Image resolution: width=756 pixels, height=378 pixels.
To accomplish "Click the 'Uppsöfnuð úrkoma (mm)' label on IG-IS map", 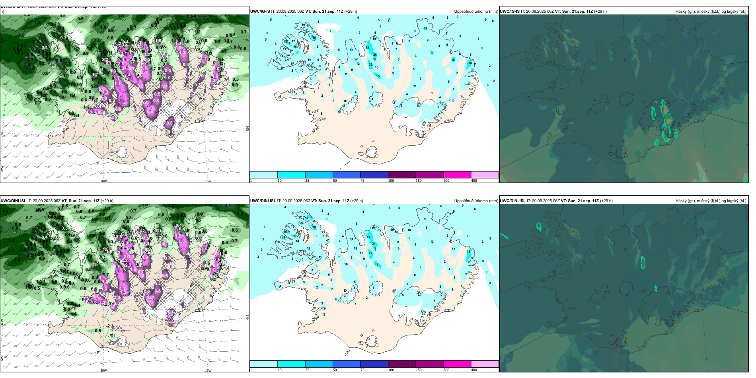I will [476, 12].
